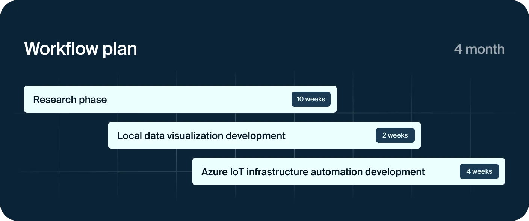Click the "2 weeks" duration badge
Screen dimensions: 529x221
(395, 135)
